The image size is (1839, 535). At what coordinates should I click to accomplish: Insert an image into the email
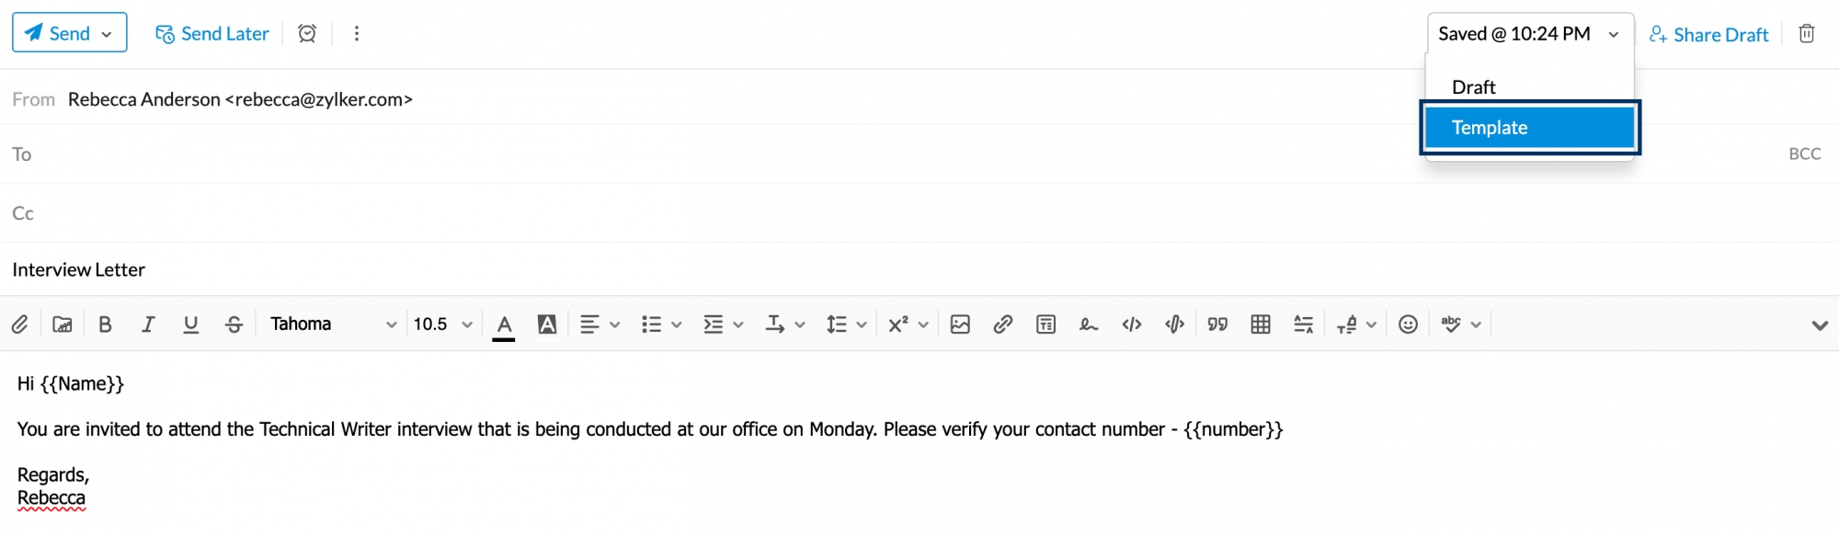pos(960,324)
